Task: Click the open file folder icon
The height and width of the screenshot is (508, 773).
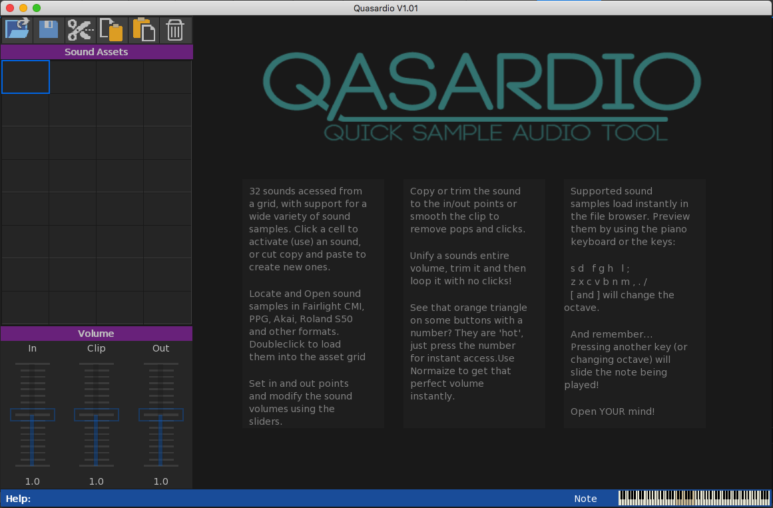Action: (17, 31)
